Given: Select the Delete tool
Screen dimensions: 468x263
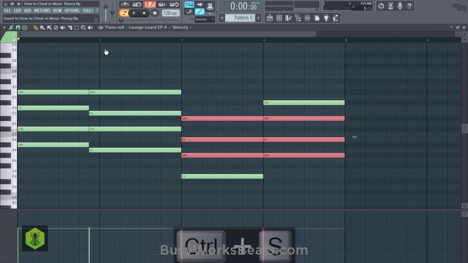Looking at the screenshot, I should click(x=56, y=27).
